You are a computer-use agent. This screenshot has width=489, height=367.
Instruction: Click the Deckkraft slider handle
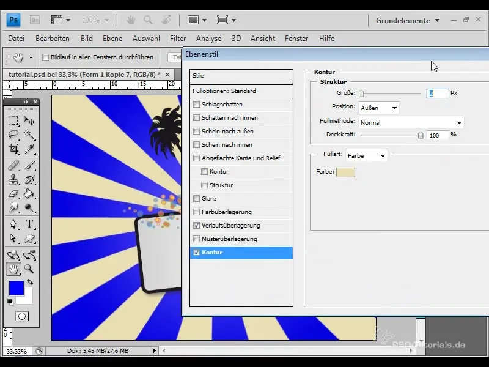coord(421,135)
